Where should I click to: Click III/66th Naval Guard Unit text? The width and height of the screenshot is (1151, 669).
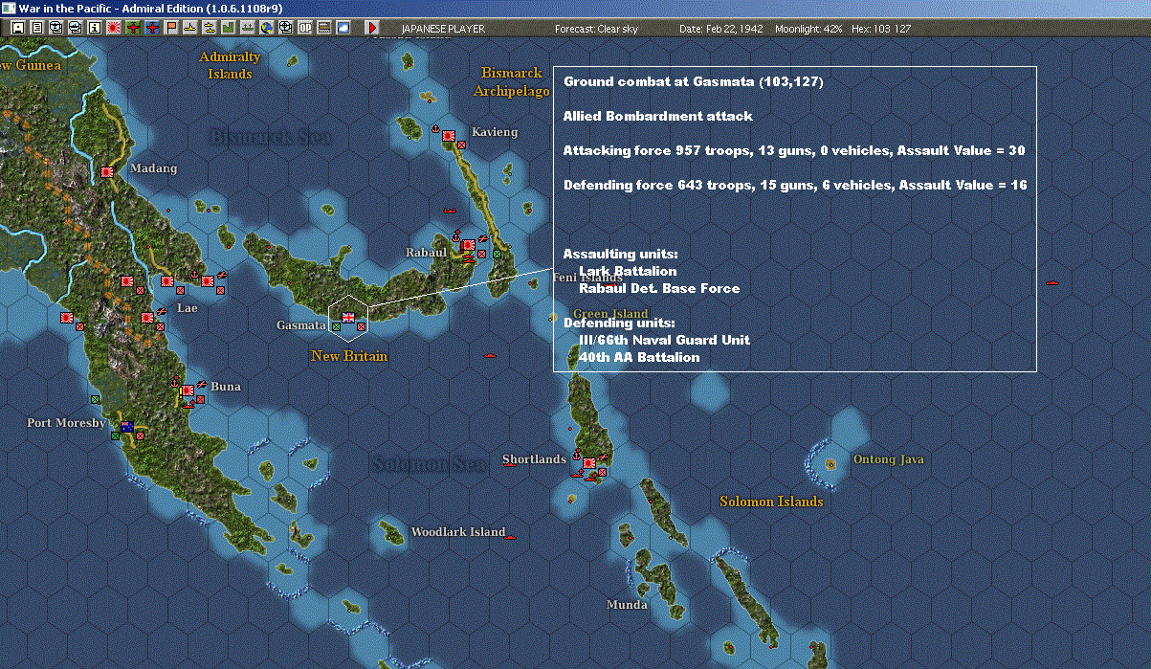click(664, 341)
